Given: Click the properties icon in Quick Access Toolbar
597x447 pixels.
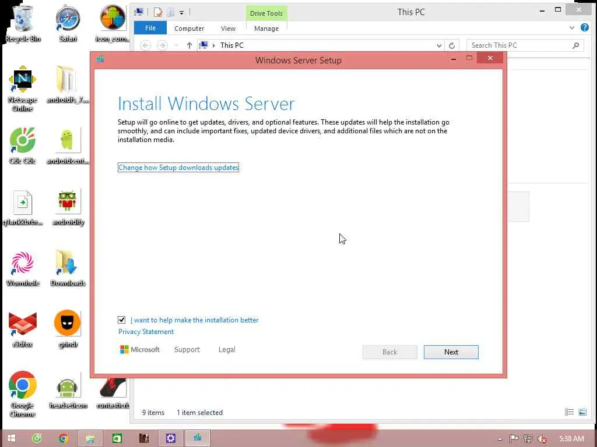Looking at the screenshot, I should [x=157, y=12].
